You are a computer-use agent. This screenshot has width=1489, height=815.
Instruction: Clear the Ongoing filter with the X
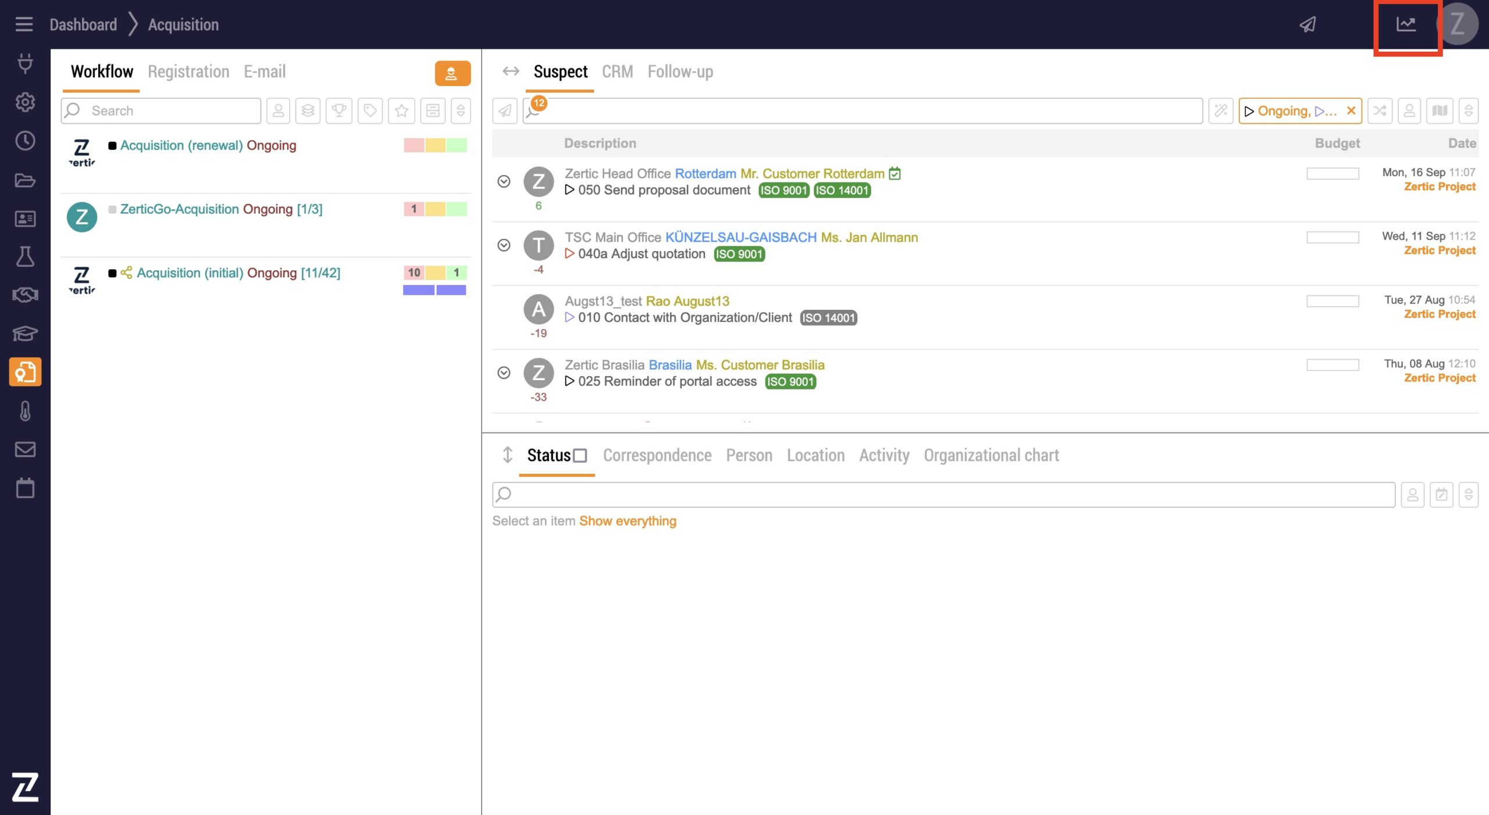point(1351,110)
